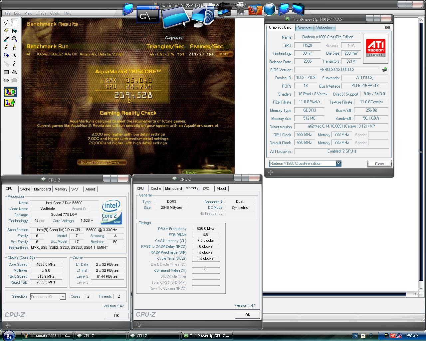Switch to TechPowerUp GPU-Z taskbar item
Viewport: 426px width, 341px height.
click(206, 336)
